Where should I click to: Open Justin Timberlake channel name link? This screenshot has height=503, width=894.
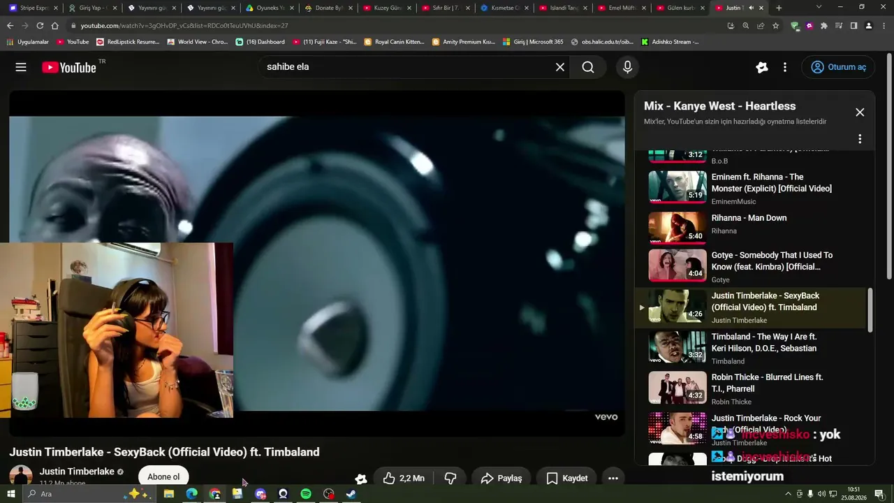77,472
